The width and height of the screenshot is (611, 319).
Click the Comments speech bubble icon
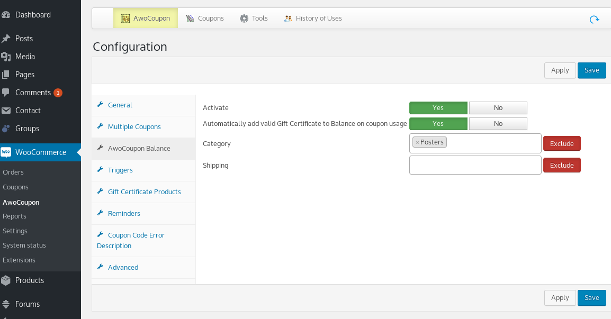click(5, 92)
